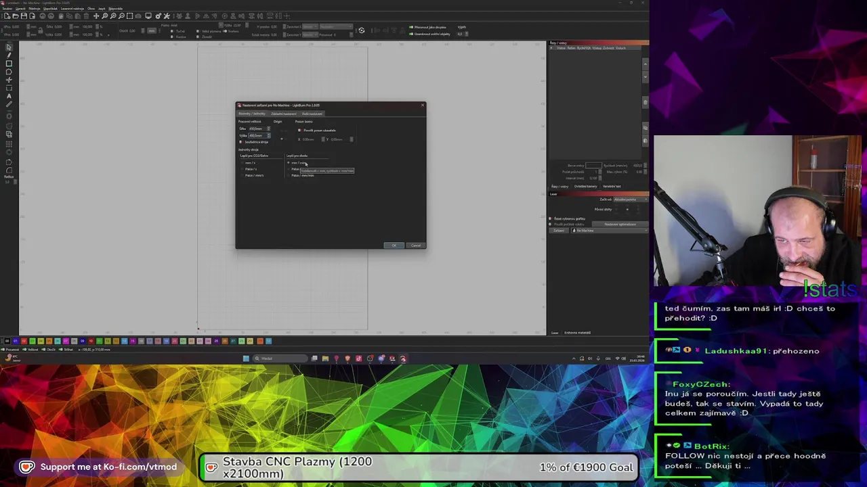
Task: Select Palce / mm/s radio option
Action: coord(242,175)
